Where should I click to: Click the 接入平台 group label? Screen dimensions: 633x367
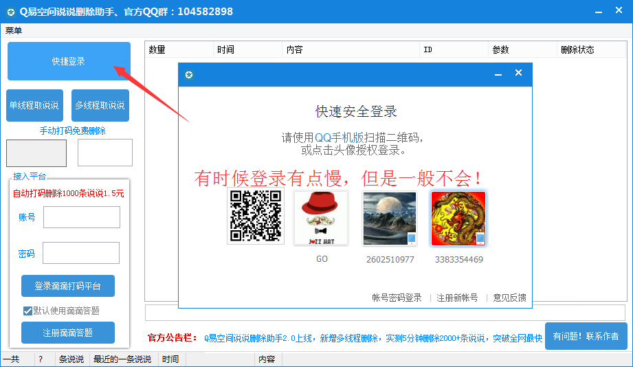tap(30, 177)
